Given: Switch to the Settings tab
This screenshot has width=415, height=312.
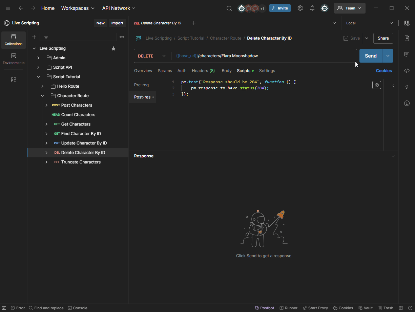Looking at the screenshot, I should 267,71.
